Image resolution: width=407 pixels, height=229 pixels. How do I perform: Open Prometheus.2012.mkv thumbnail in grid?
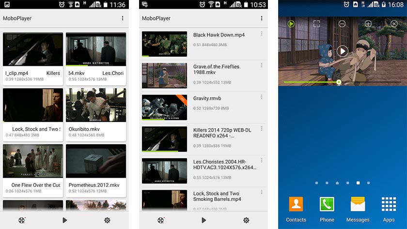coord(96,161)
